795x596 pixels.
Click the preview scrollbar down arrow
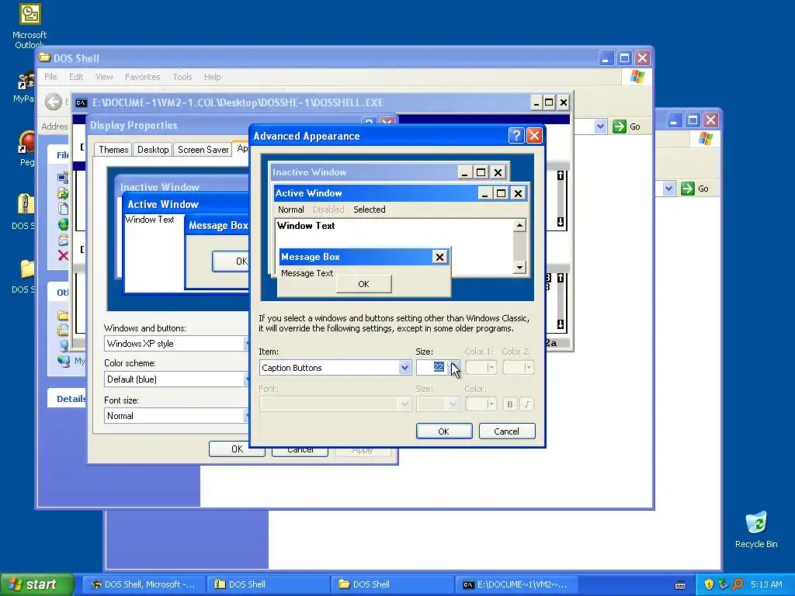[519, 267]
